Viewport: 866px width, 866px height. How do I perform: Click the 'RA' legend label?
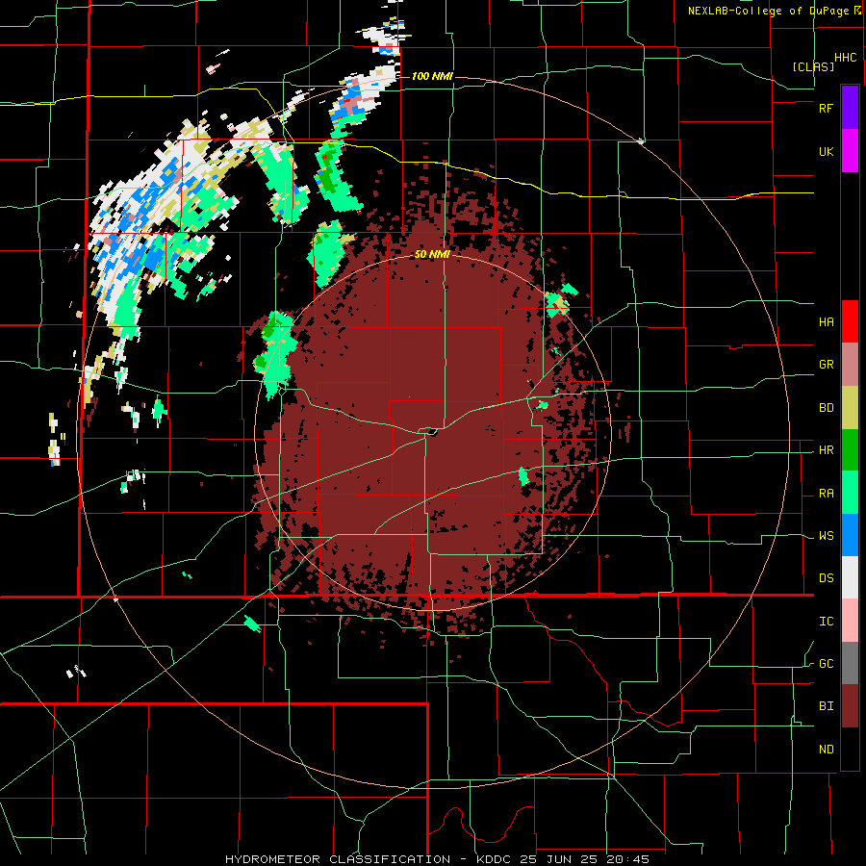click(826, 494)
